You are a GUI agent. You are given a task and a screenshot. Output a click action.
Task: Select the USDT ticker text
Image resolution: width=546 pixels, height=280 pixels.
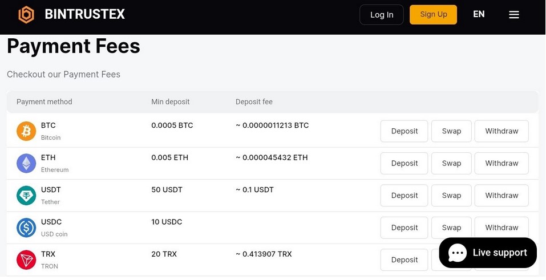coord(51,190)
